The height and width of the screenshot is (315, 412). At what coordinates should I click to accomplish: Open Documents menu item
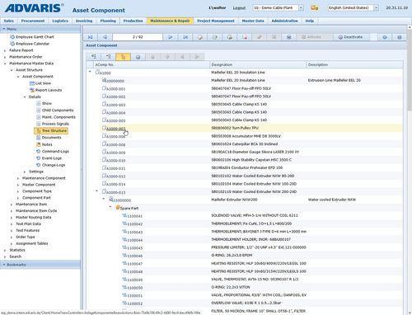(52, 138)
